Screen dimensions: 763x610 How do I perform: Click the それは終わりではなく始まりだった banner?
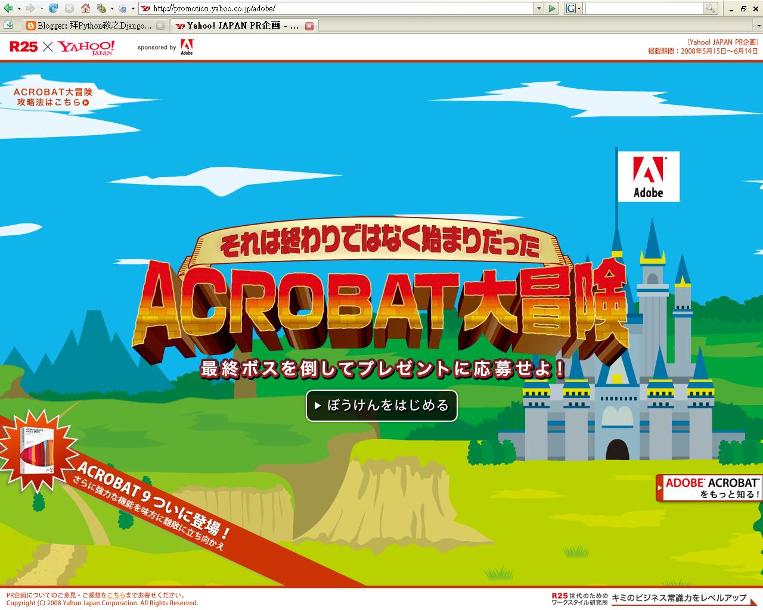click(x=380, y=242)
